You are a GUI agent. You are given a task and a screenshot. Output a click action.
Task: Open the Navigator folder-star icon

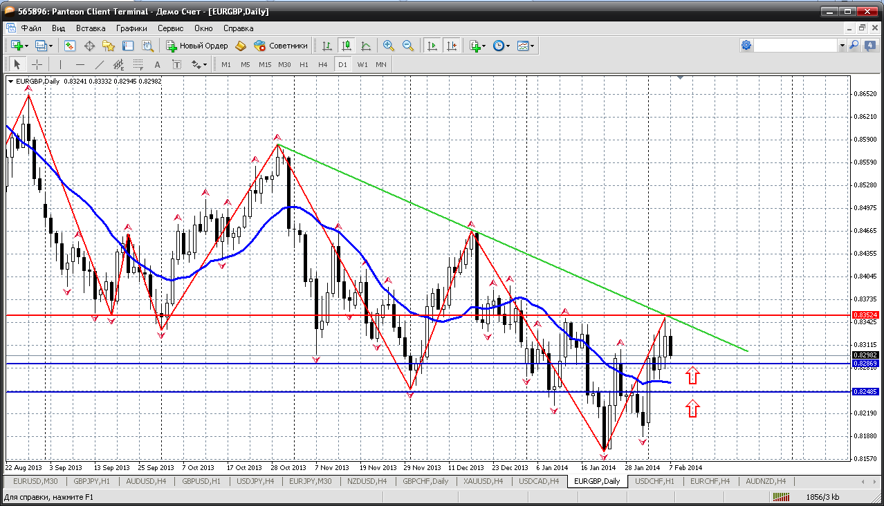point(109,46)
